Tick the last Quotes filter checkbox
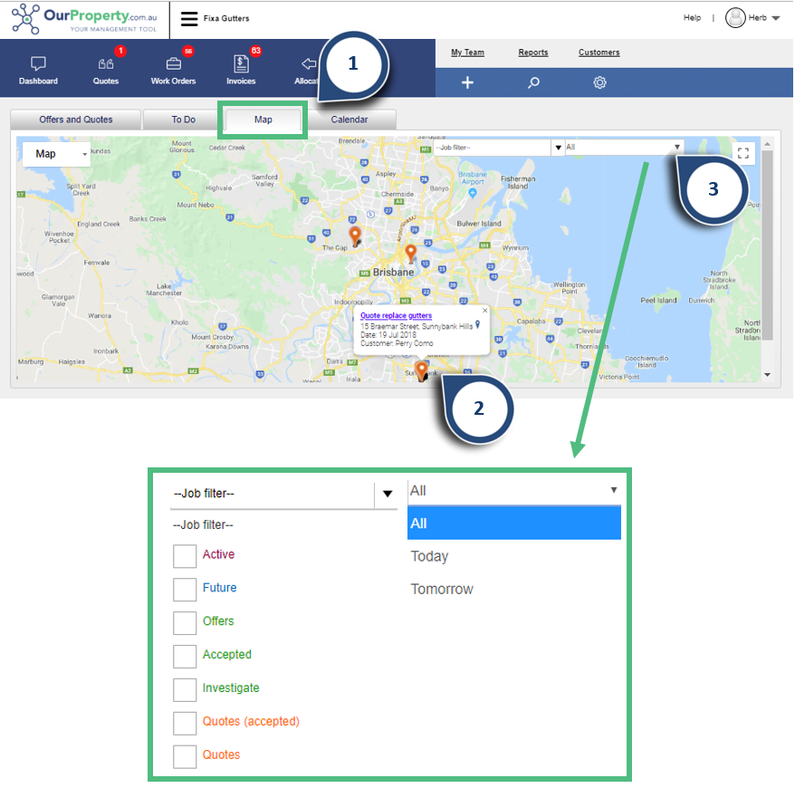Image resolution: width=795 pixels, height=788 pixels. tap(185, 756)
